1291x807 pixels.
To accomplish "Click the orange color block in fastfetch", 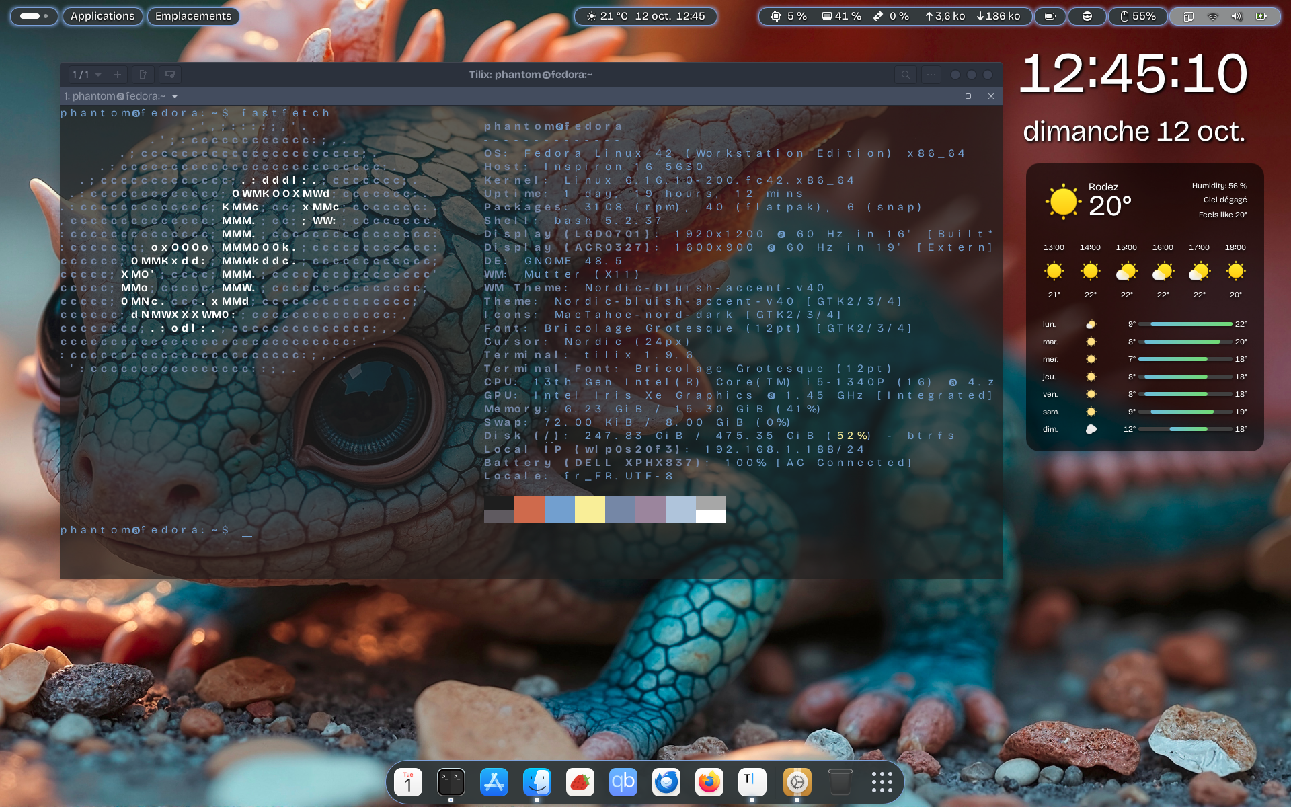I will 529,509.
